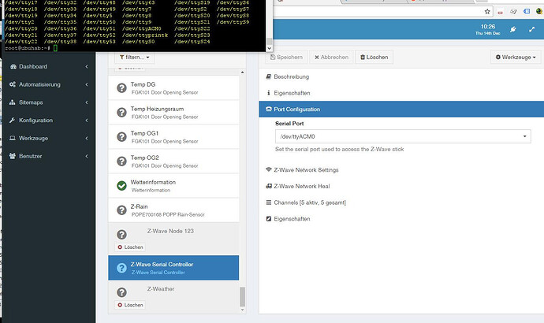The height and width of the screenshot is (323, 544).
Task: Click the things list scrollbar thumb
Action: [242, 297]
